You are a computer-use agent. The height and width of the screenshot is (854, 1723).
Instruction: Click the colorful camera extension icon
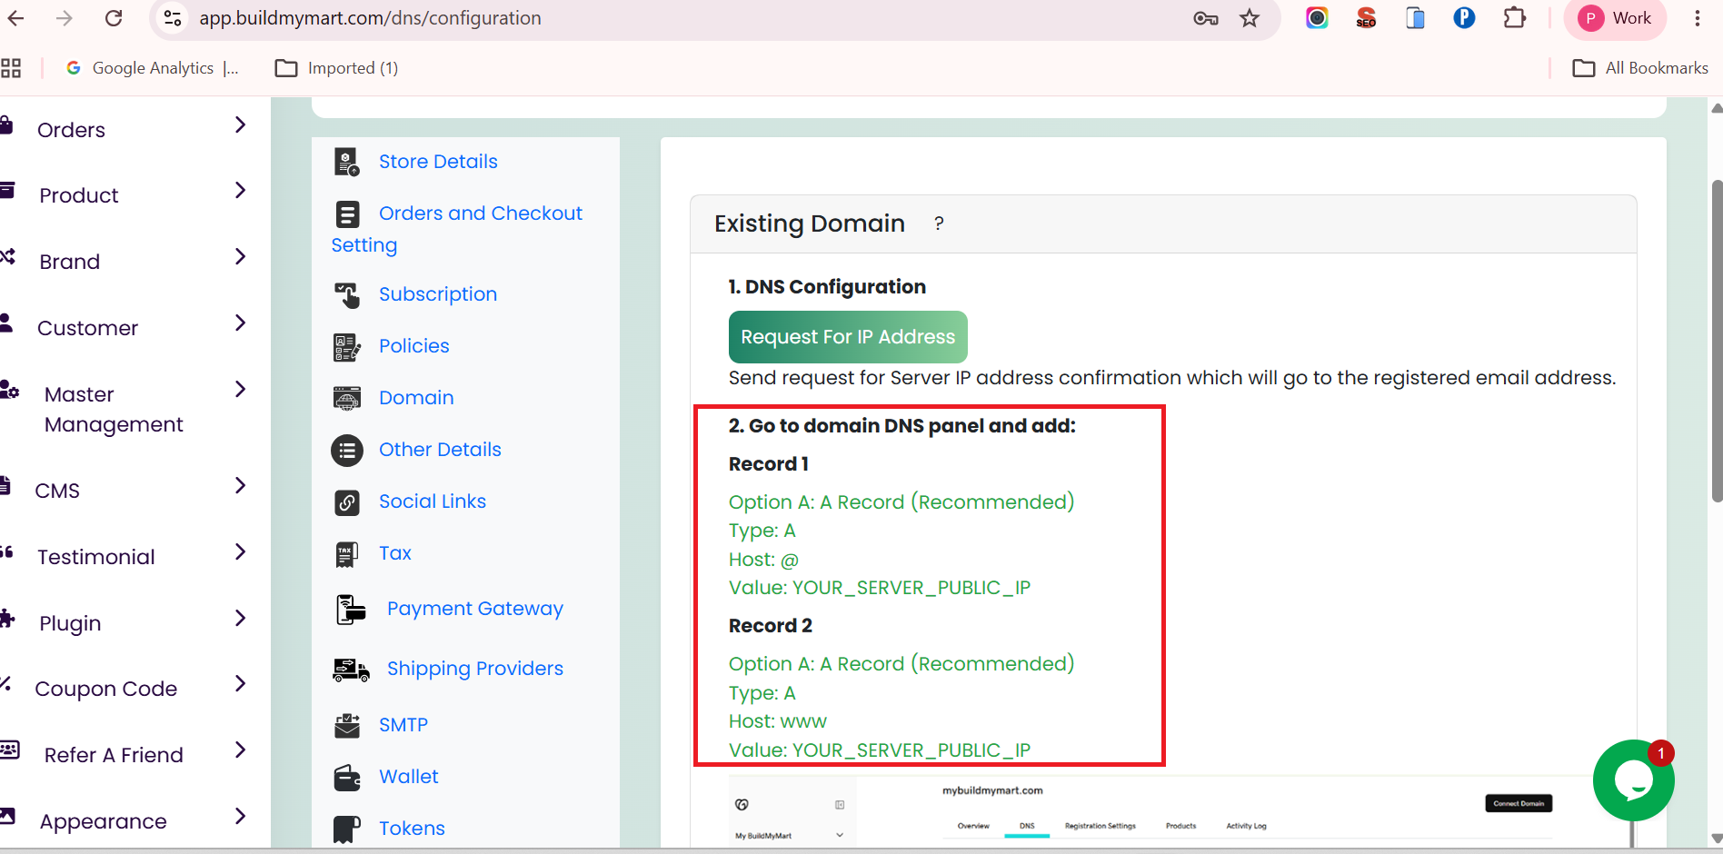pyautogui.click(x=1317, y=17)
